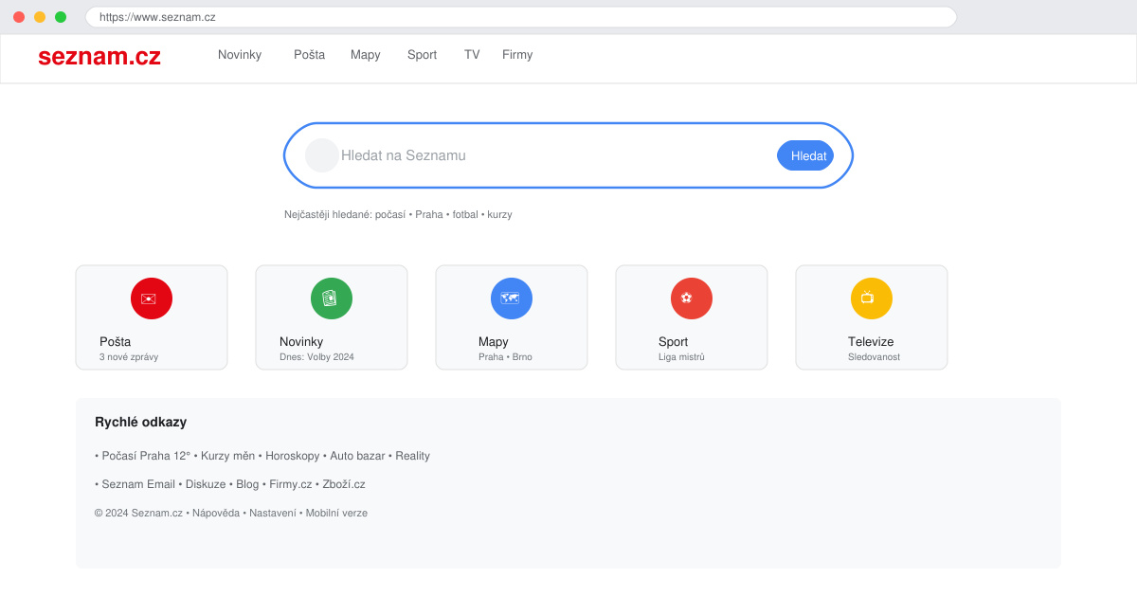Click the blue Hledat search button

tap(805, 155)
